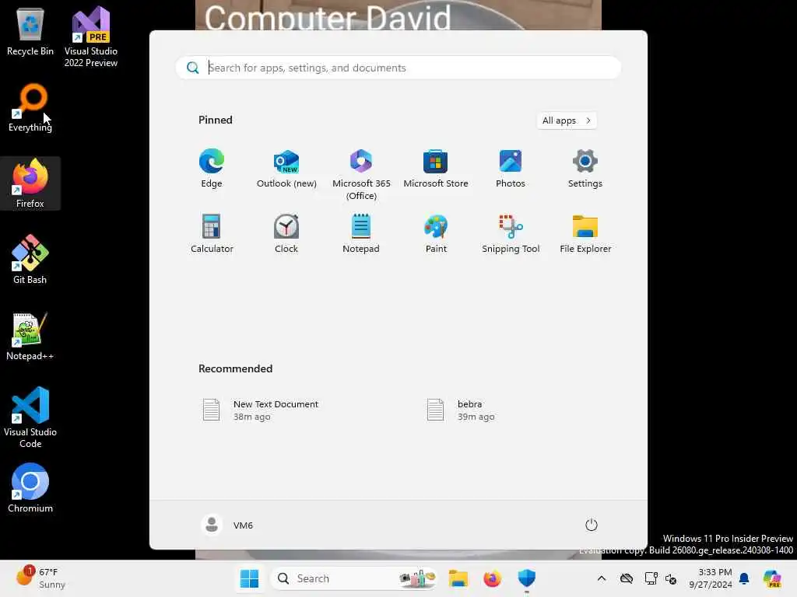Select Visual Studio 2022 Preview desktop shortcut

[90, 37]
